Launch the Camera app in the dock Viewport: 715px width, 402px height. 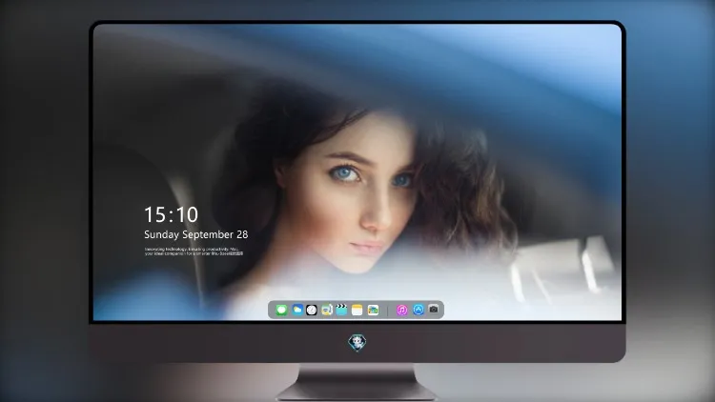pyautogui.click(x=434, y=310)
